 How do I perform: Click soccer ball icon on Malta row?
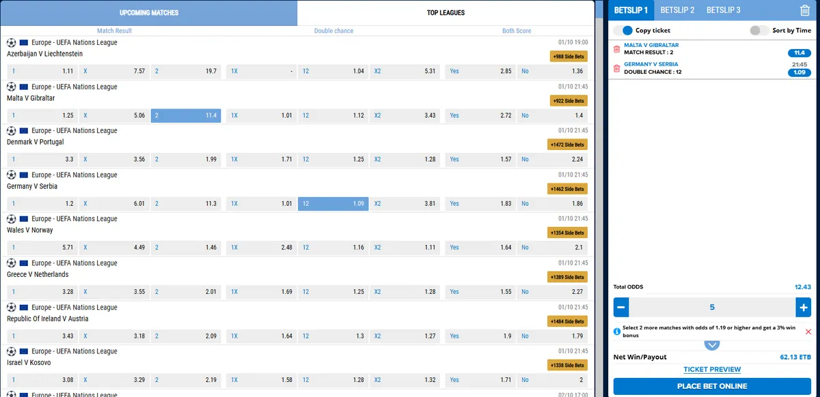(11, 87)
